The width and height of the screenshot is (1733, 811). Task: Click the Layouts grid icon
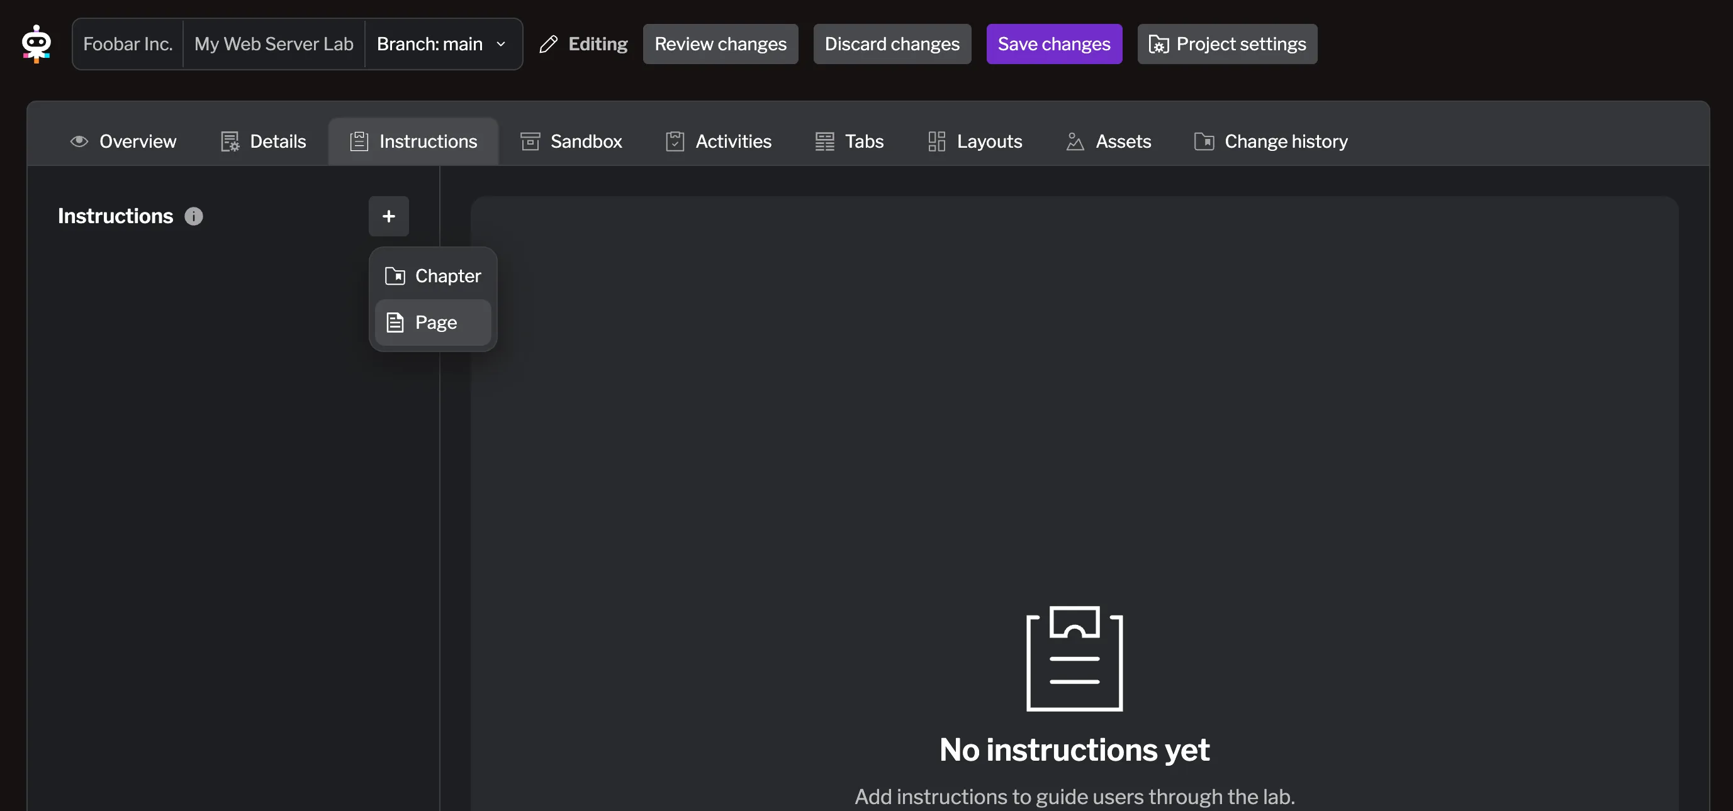(x=935, y=141)
